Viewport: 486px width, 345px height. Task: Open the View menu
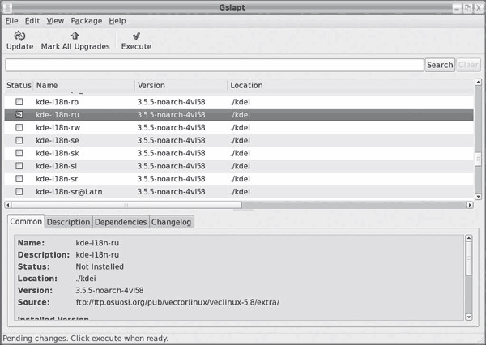(x=55, y=20)
